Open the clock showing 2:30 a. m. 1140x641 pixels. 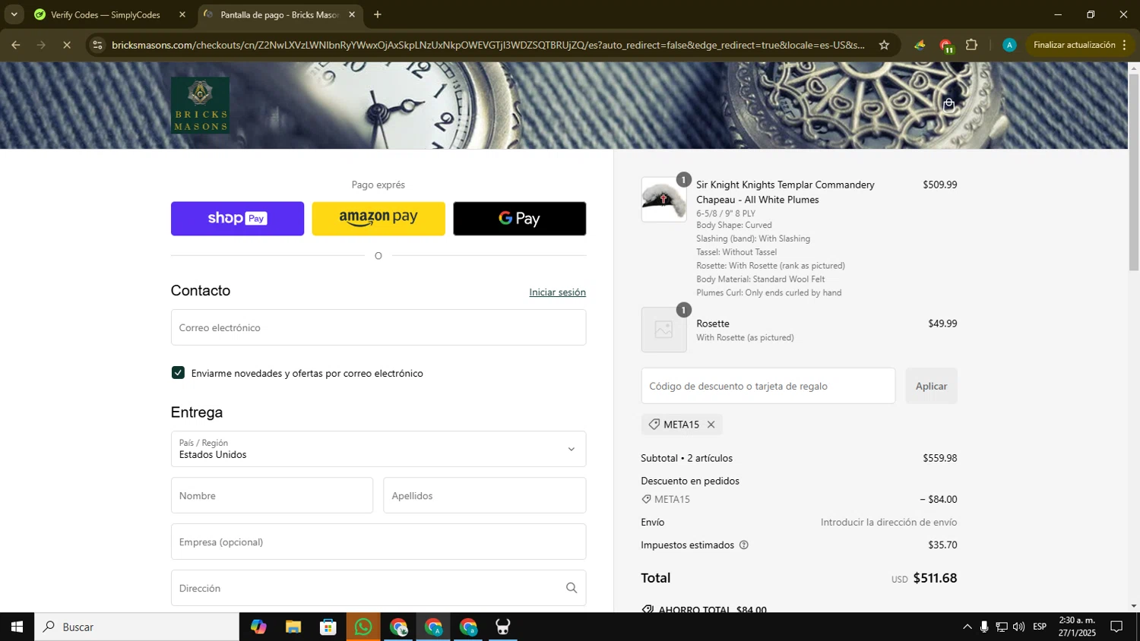pyautogui.click(x=1077, y=627)
